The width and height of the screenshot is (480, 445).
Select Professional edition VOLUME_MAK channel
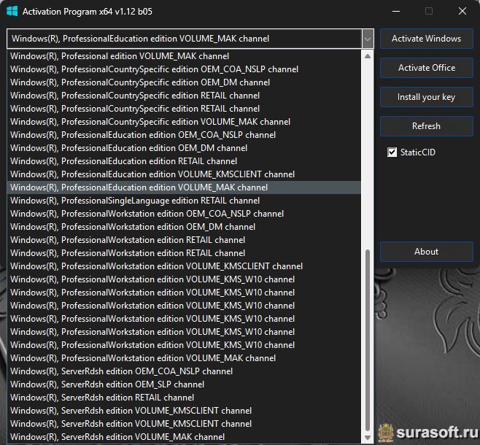click(x=184, y=56)
